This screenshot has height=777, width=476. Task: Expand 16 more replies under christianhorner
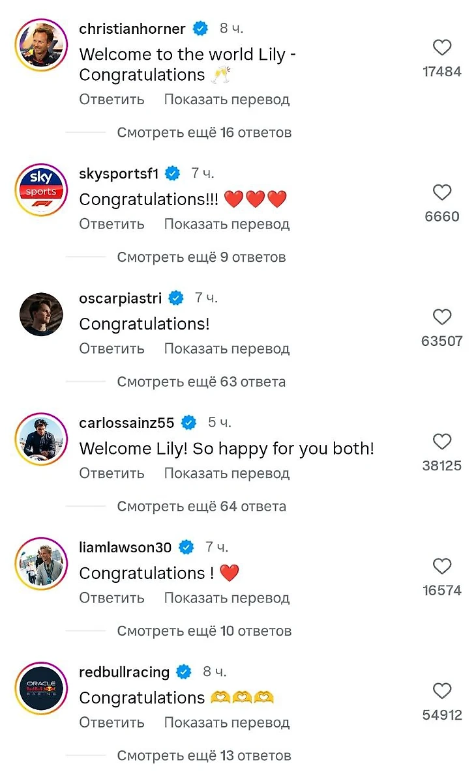tap(204, 133)
